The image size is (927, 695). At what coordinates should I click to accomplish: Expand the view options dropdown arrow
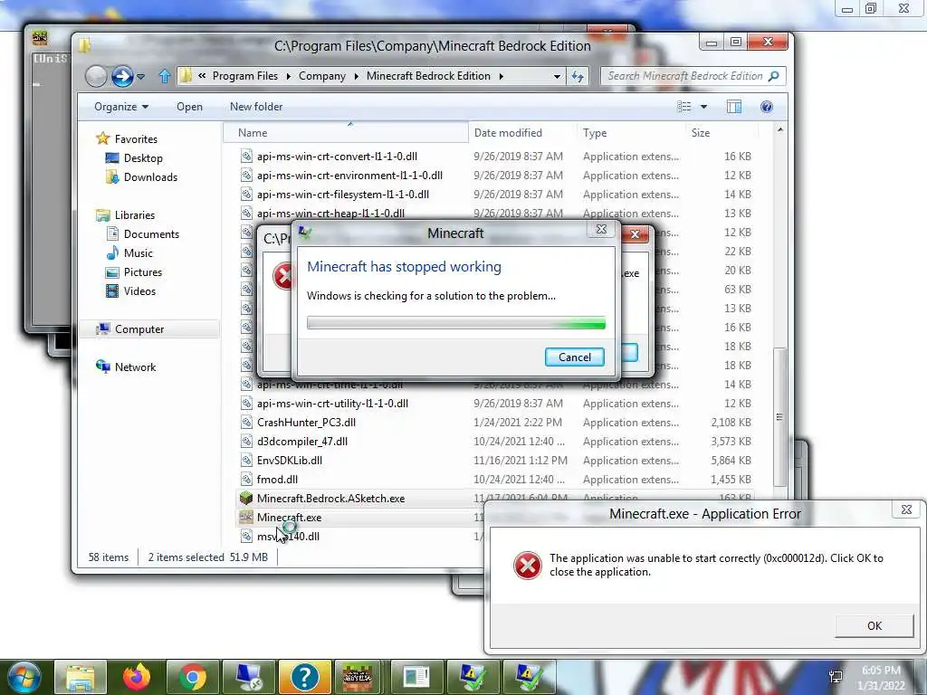tap(703, 107)
